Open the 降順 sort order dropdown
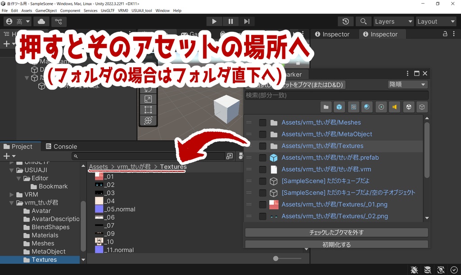The image size is (461, 275). [x=407, y=84]
